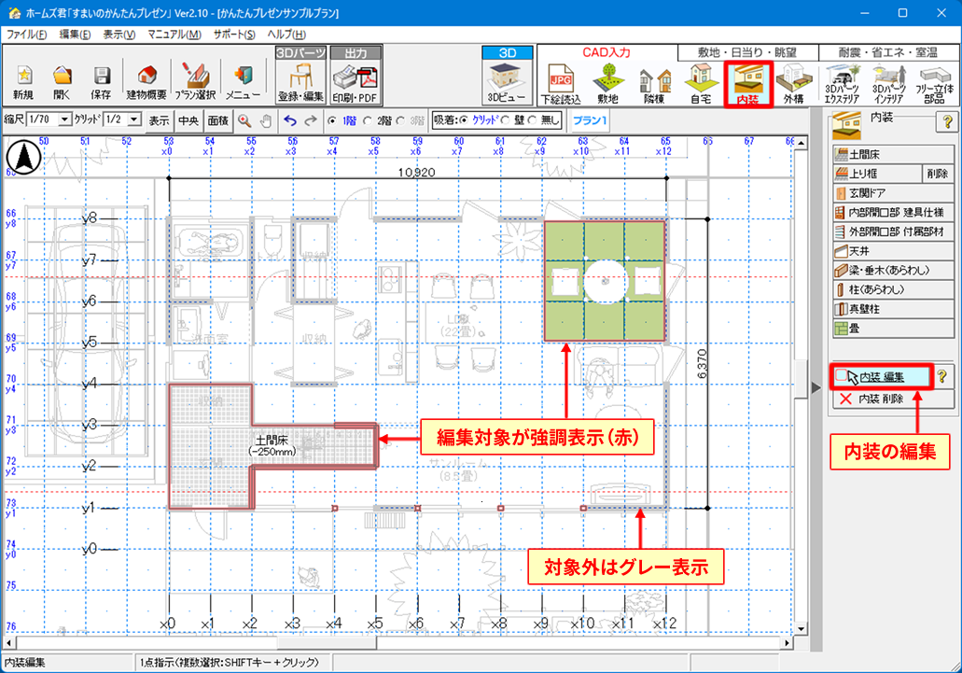962x673 pixels.
Task: Set snap to グリッド
Action: (464, 120)
